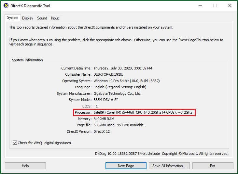The height and width of the screenshot is (174, 238).
Task: Click 'Gigabyte Technology Co., Ltd.' manufacturer value
Action: pos(117,93)
